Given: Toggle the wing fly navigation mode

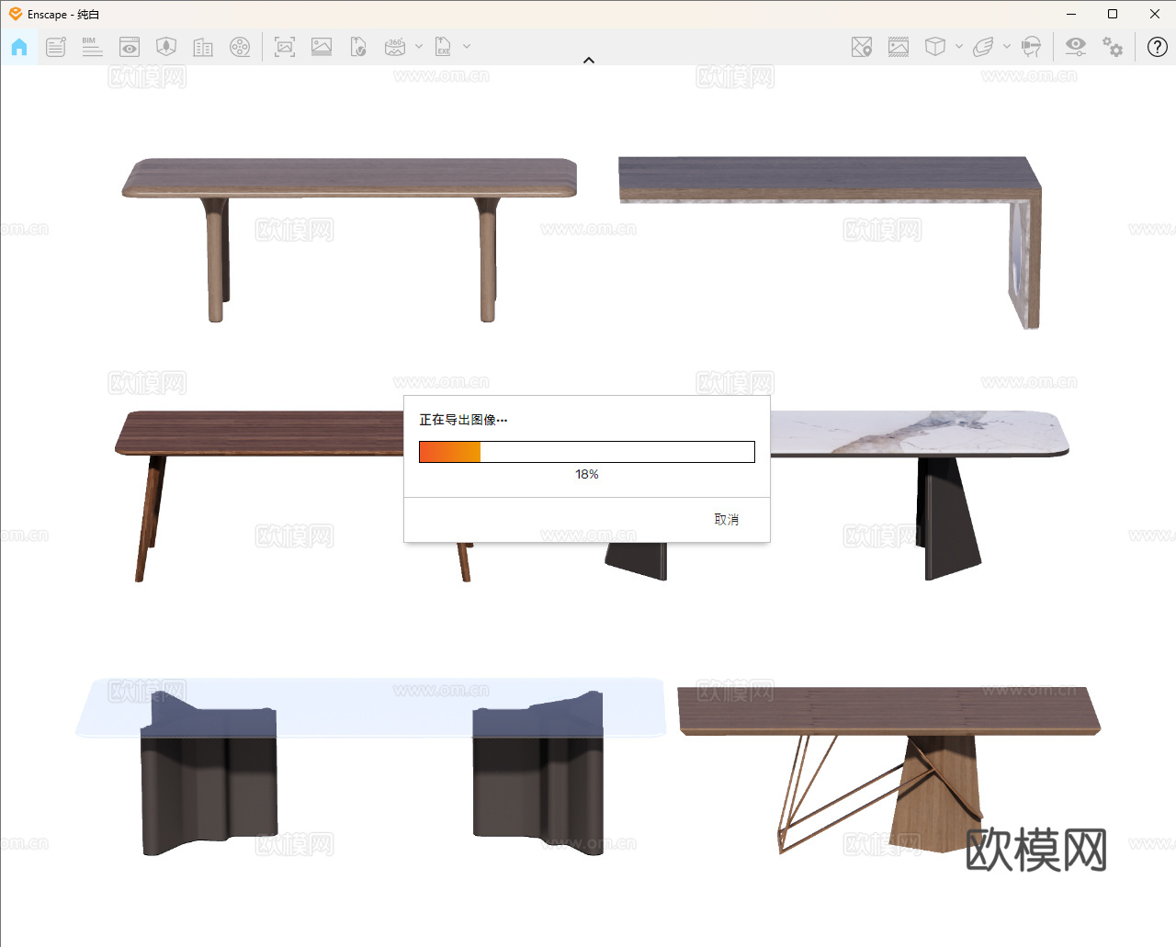Looking at the screenshot, I should [983, 47].
